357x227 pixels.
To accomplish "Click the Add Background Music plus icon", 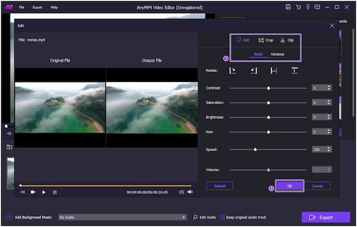I will click(9, 217).
